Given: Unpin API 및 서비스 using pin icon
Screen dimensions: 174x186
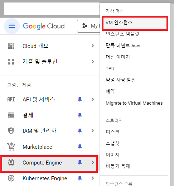Looking at the screenshot, I should [x=80, y=99].
